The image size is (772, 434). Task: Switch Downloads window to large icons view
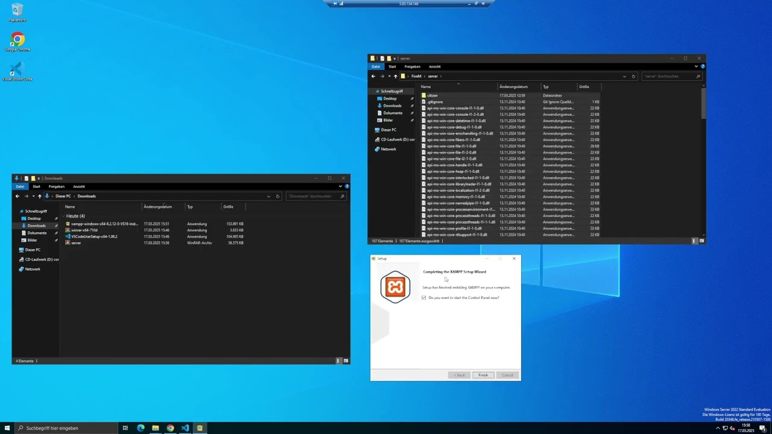click(x=346, y=361)
